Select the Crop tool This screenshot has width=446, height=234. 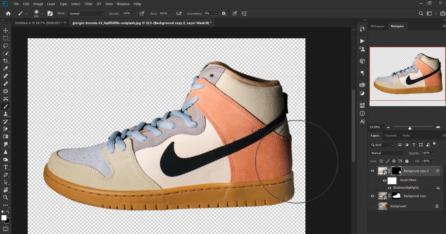[6, 61]
